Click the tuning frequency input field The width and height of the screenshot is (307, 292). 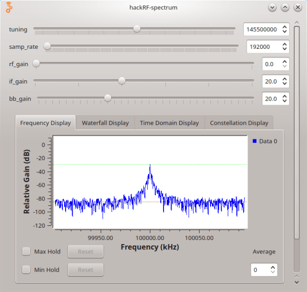[261, 29]
